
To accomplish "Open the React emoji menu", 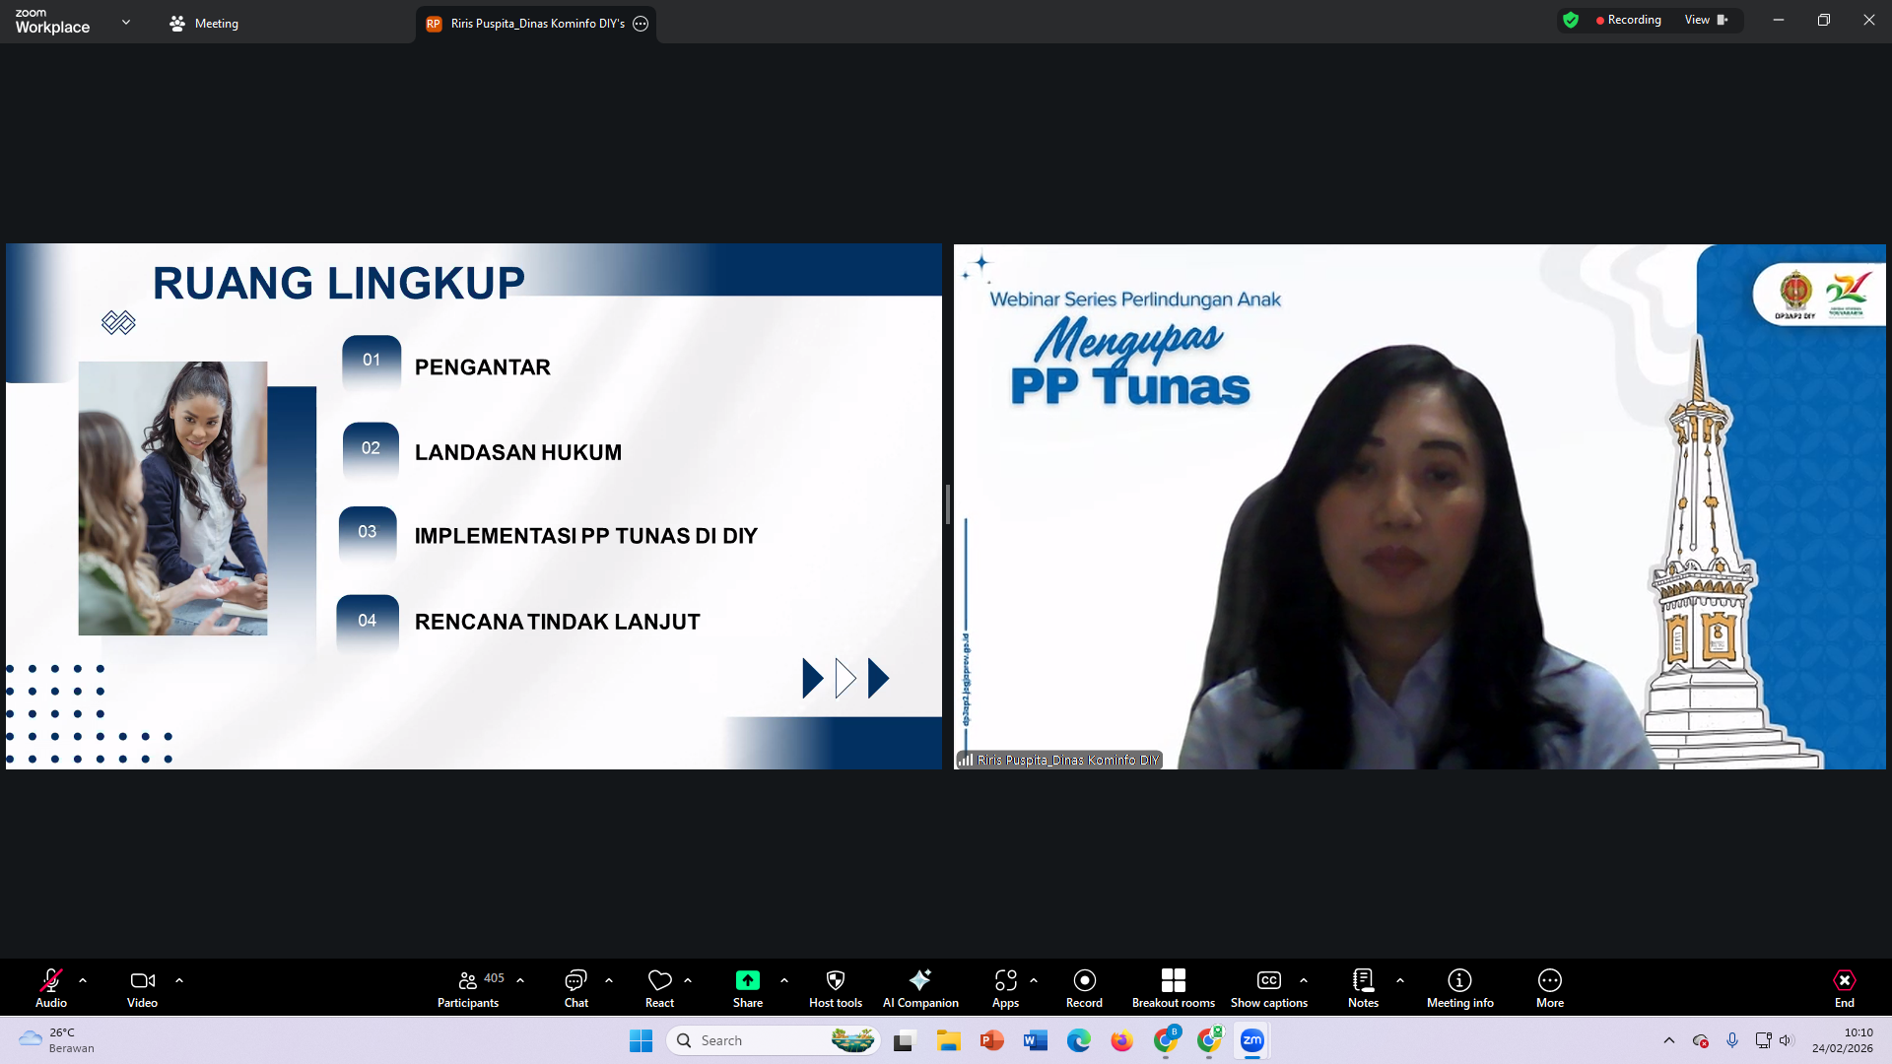I will (x=659, y=987).
